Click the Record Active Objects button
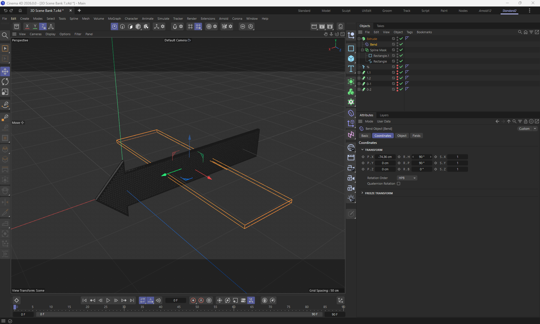Viewport: 540px width, 324px height. click(193, 300)
